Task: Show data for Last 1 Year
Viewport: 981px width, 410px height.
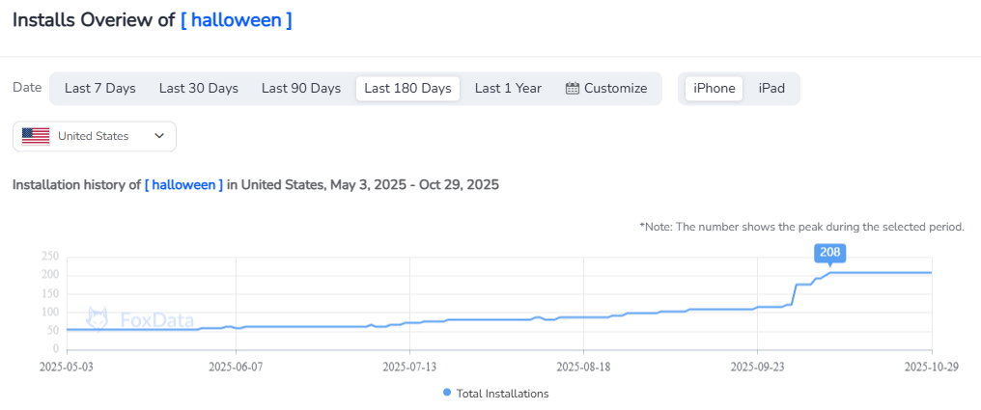Action: pos(508,89)
